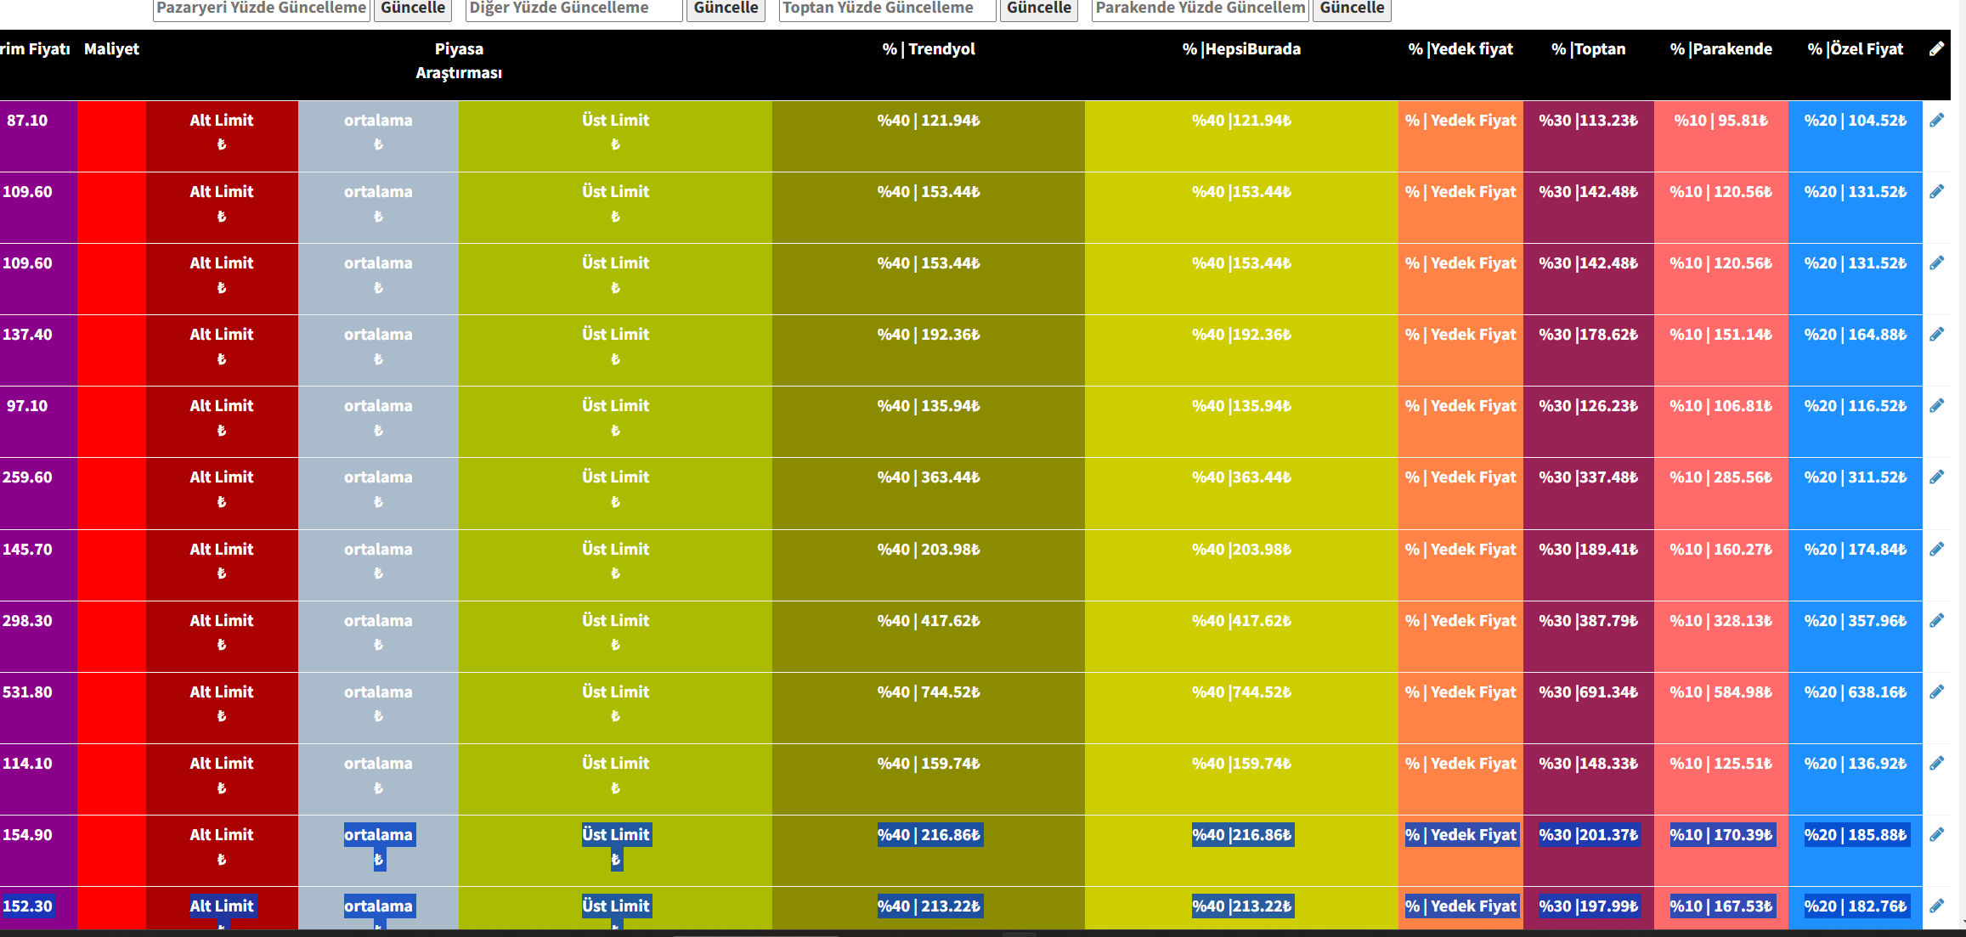This screenshot has width=1966, height=937.
Task: Click into the Diğer Yüzde Güncelleme field
Action: (574, 8)
